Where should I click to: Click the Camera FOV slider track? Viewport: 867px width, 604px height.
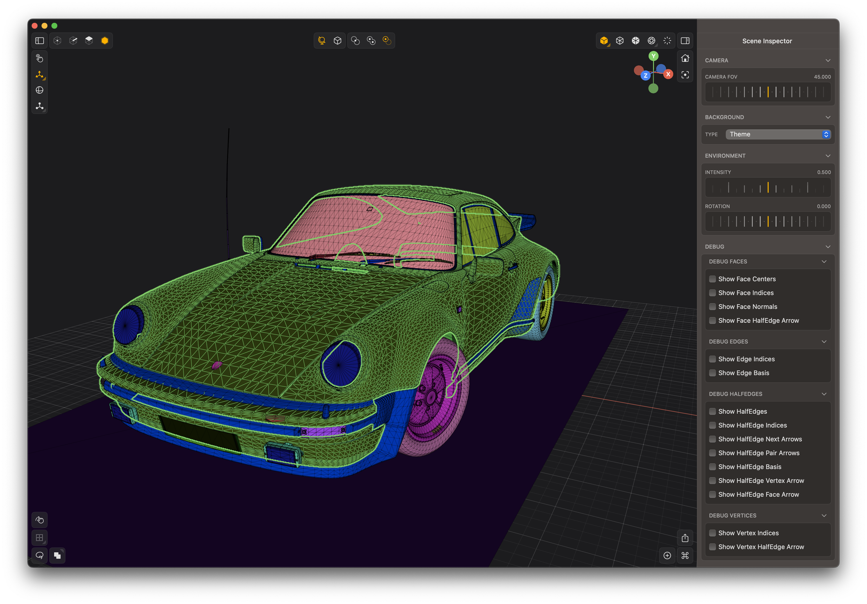pyautogui.click(x=768, y=92)
